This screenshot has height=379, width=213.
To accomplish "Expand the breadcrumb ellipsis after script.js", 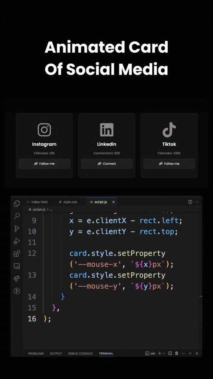I will point(51,210).
